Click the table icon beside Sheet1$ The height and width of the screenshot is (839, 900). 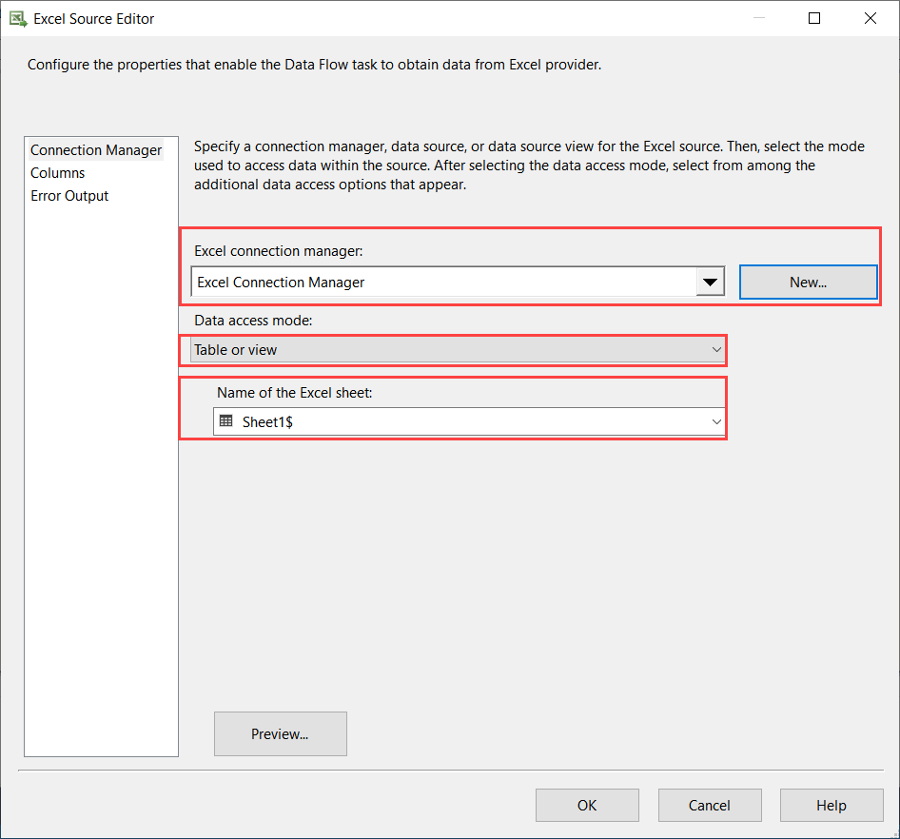coord(225,421)
